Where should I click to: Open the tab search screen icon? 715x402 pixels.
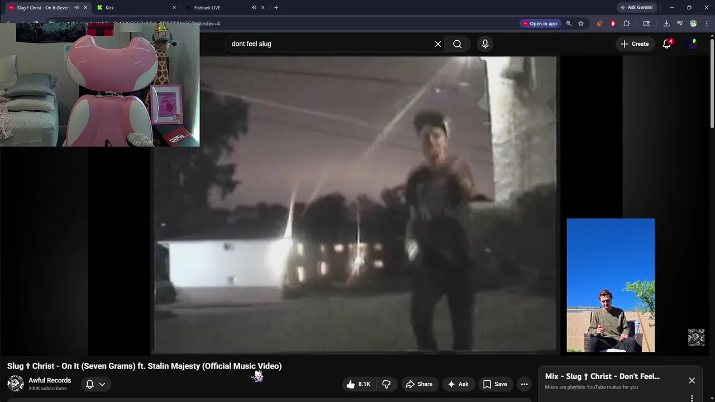click(x=646, y=23)
